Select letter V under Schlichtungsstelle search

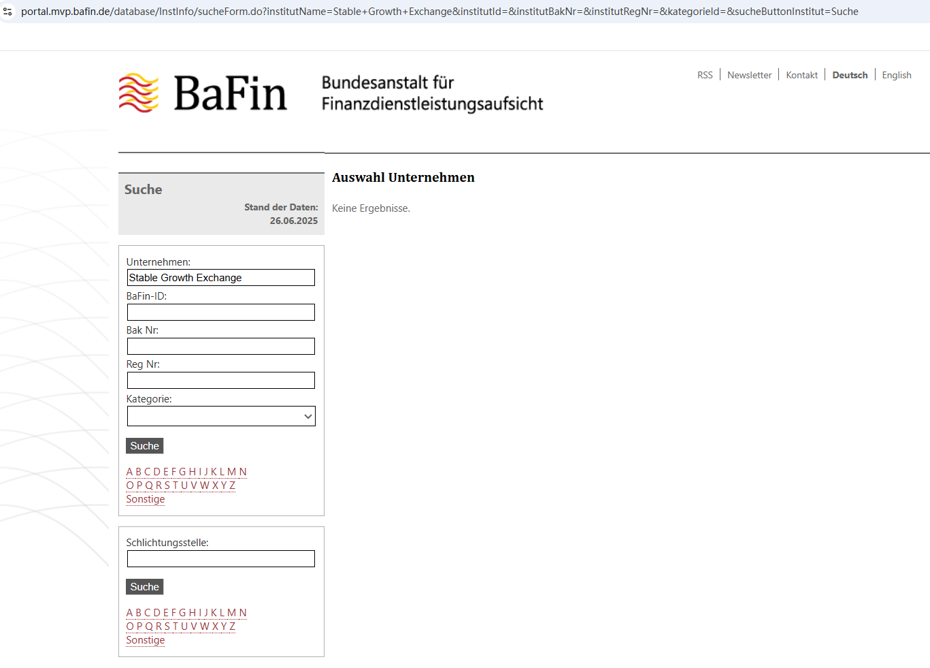[x=194, y=626]
